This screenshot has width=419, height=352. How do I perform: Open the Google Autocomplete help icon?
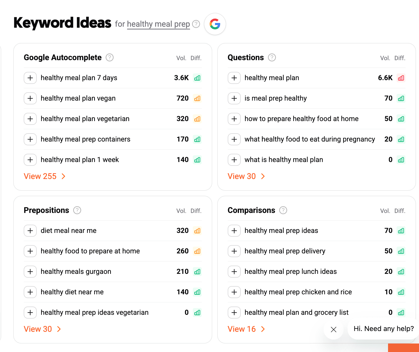pos(110,57)
